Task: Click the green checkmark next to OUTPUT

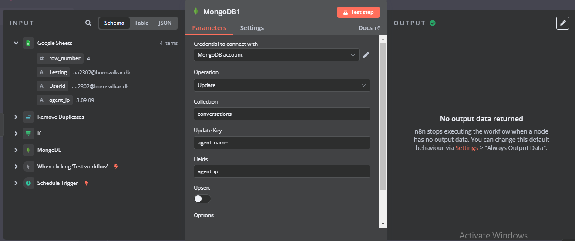Action: pyautogui.click(x=433, y=23)
